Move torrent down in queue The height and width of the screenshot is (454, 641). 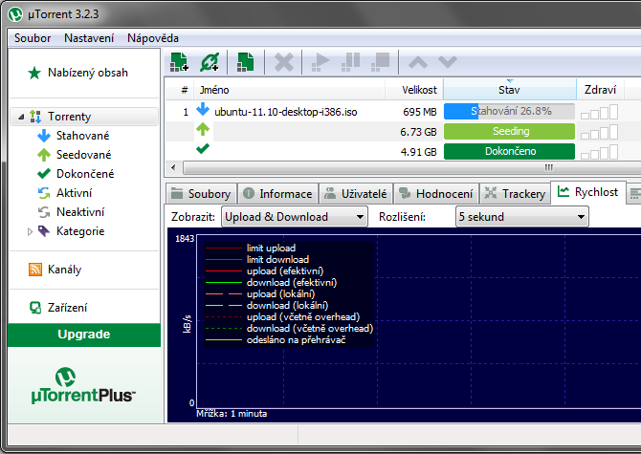click(x=447, y=62)
